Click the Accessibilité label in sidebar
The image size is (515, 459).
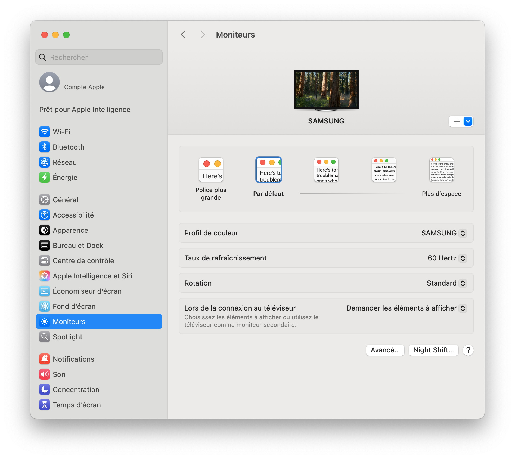tap(73, 215)
